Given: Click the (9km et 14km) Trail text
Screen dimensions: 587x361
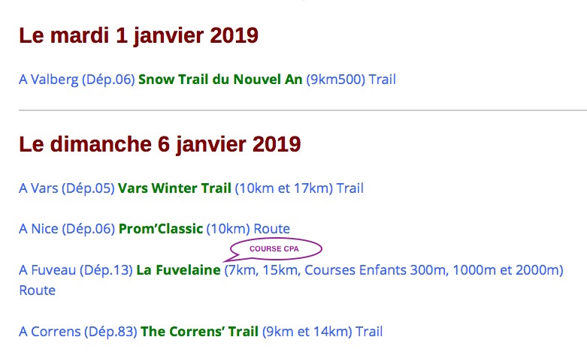Looking at the screenshot, I should pos(322,332).
